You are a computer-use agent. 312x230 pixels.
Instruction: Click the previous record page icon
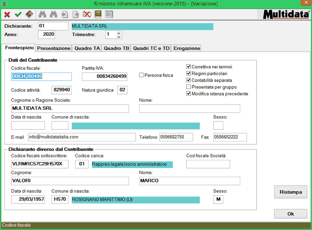(65, 14)
